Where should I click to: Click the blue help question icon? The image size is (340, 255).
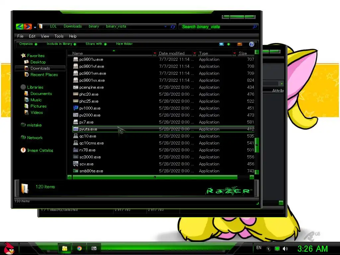click(x=252, y=44)
